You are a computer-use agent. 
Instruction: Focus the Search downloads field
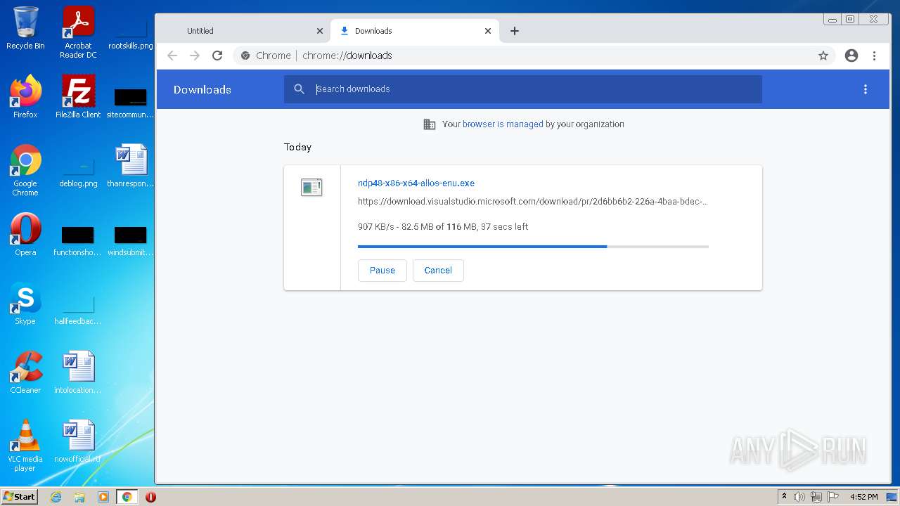(x=523, y=89)
